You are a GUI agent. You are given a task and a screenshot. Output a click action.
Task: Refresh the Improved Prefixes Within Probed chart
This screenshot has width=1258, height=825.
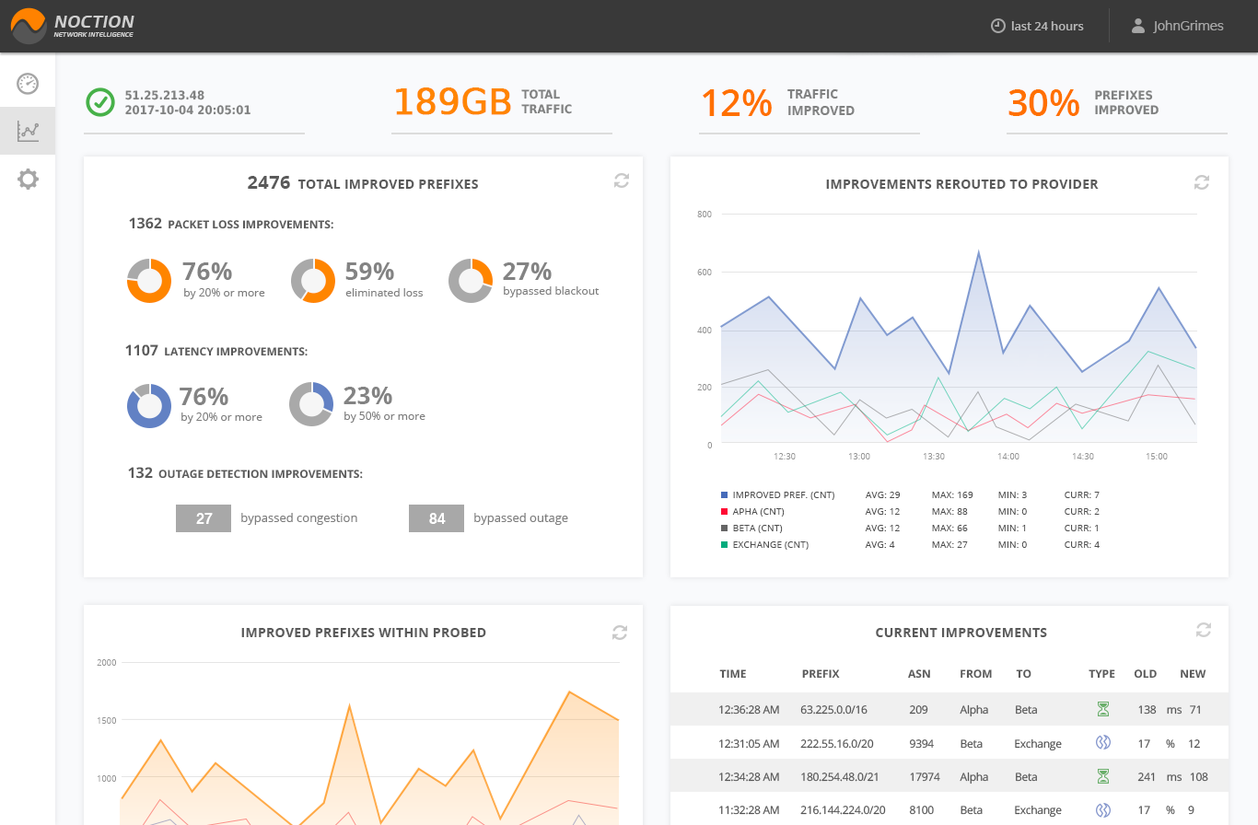pos(620,633)
